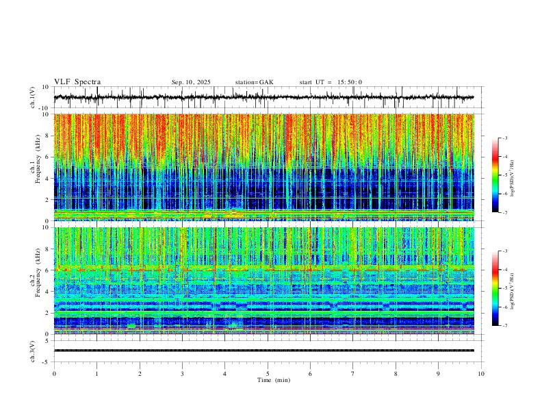Select the "station=GAK" label
The height and width of the screenshot is (419, 542).
[x=254, y=82]
